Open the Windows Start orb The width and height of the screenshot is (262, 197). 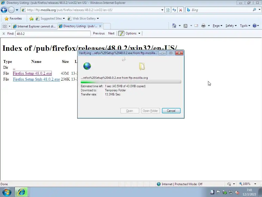(7, 192)
